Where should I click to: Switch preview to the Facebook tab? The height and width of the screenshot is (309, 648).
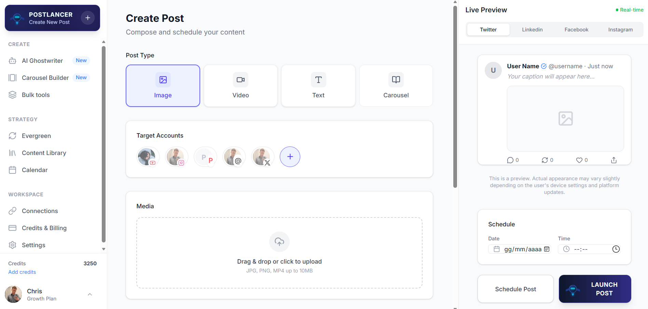tap(576, 29)
